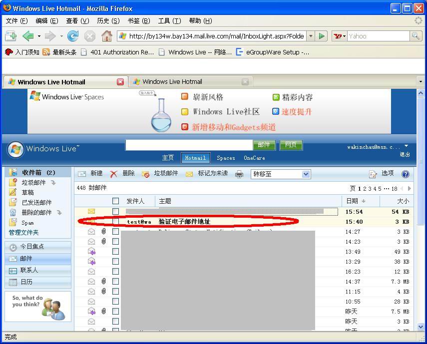Open forward button history dropdown arrow

tap(61, 36)
